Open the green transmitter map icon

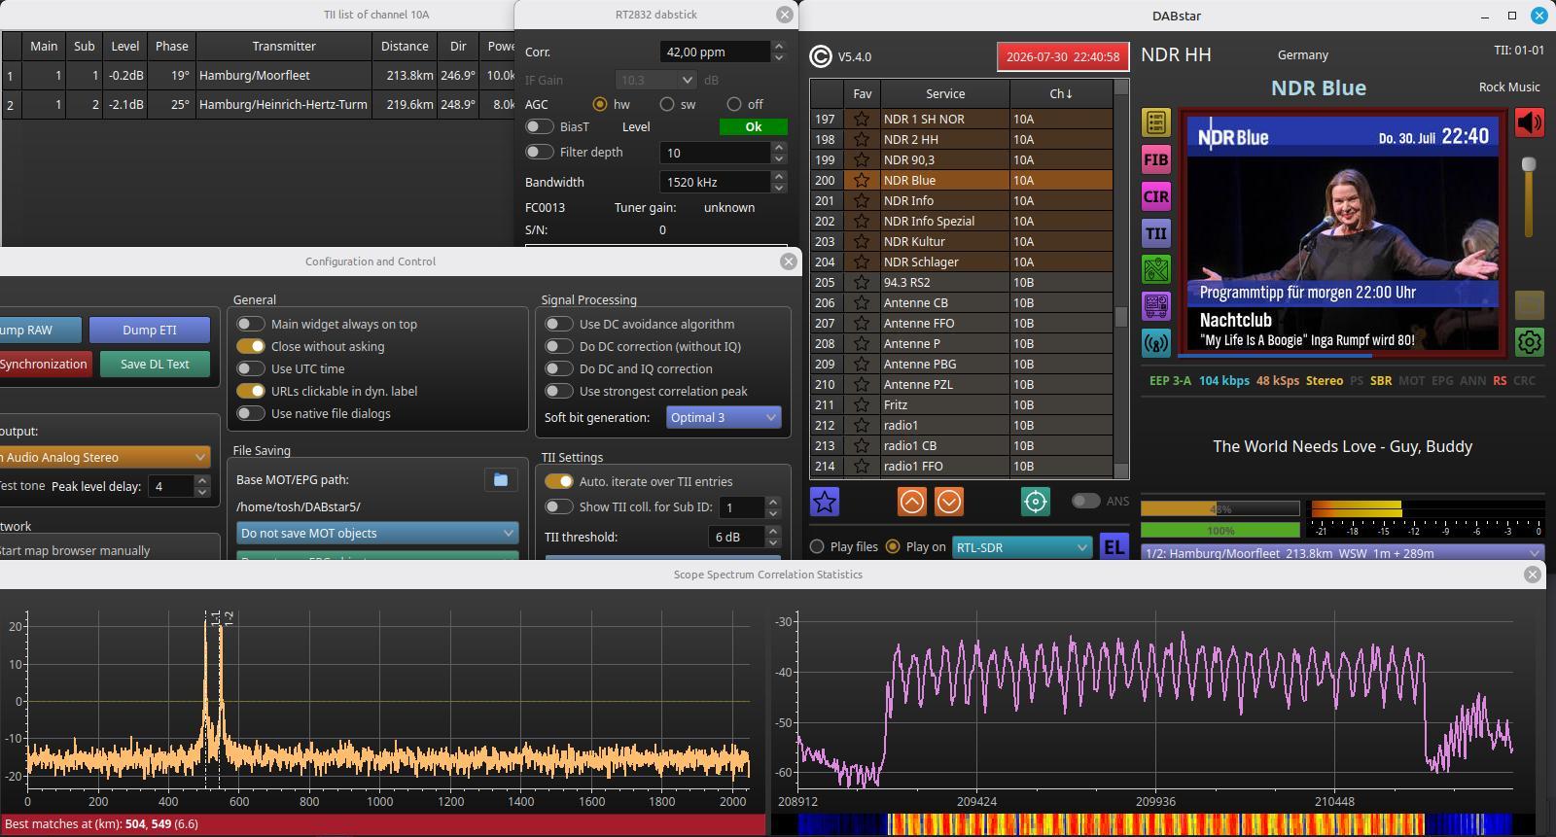1156,269
